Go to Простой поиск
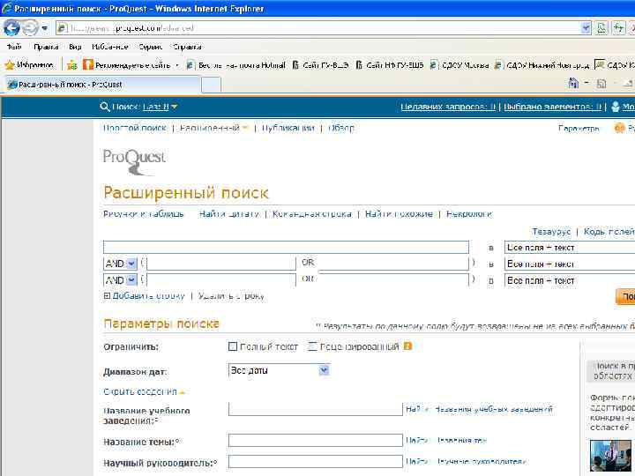 tap(134, 128)
